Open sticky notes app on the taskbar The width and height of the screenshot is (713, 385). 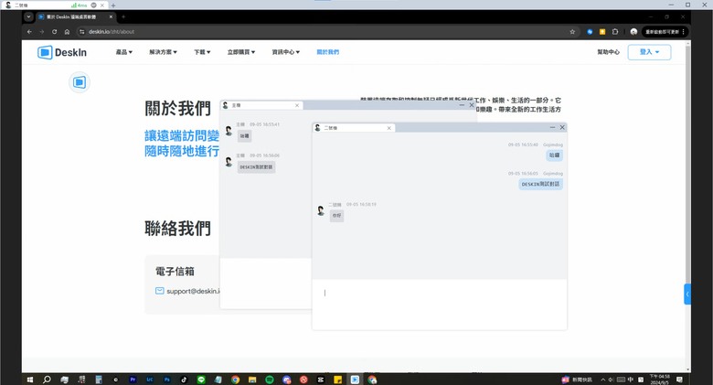tap(338, 380)
